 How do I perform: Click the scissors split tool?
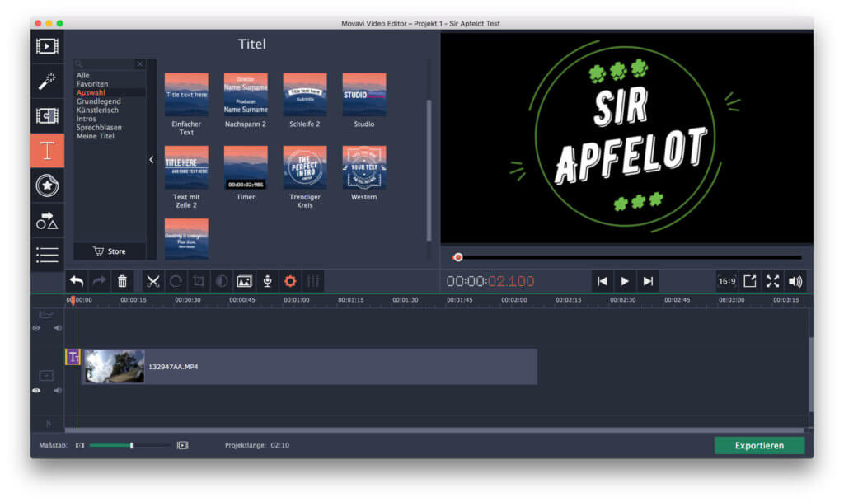tap(153, 281)
